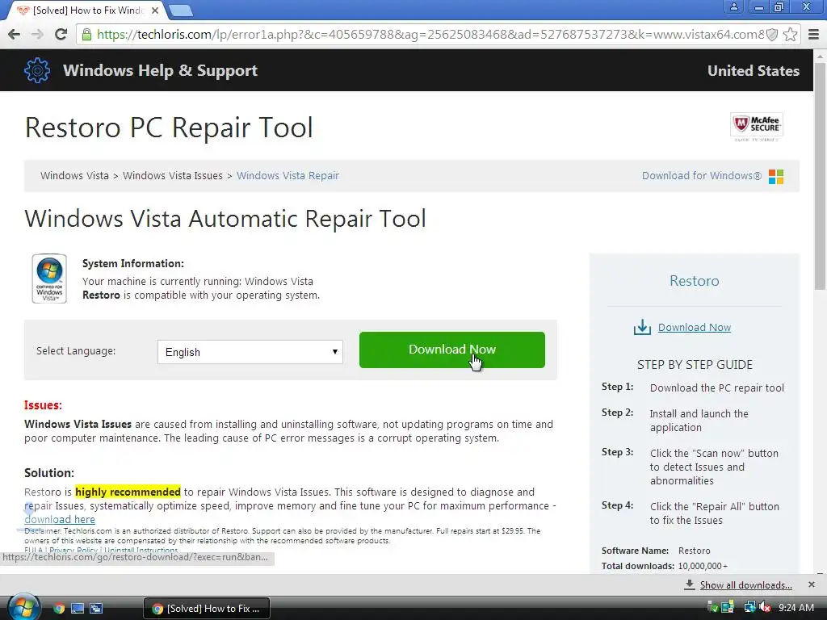Click the download arrow icon in Restoro sidebar
The height and width of the screenshot is (620, 827).
click(x=642, y=328)
